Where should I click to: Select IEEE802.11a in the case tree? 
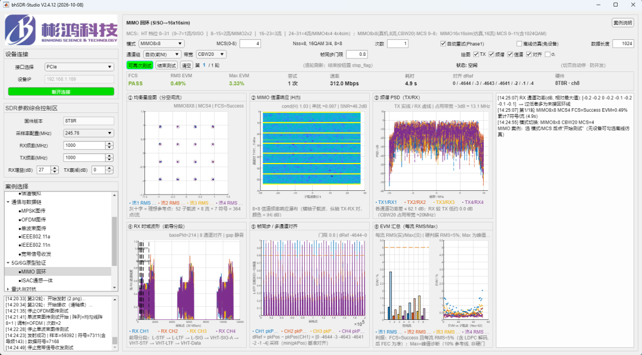click(35, 237)
